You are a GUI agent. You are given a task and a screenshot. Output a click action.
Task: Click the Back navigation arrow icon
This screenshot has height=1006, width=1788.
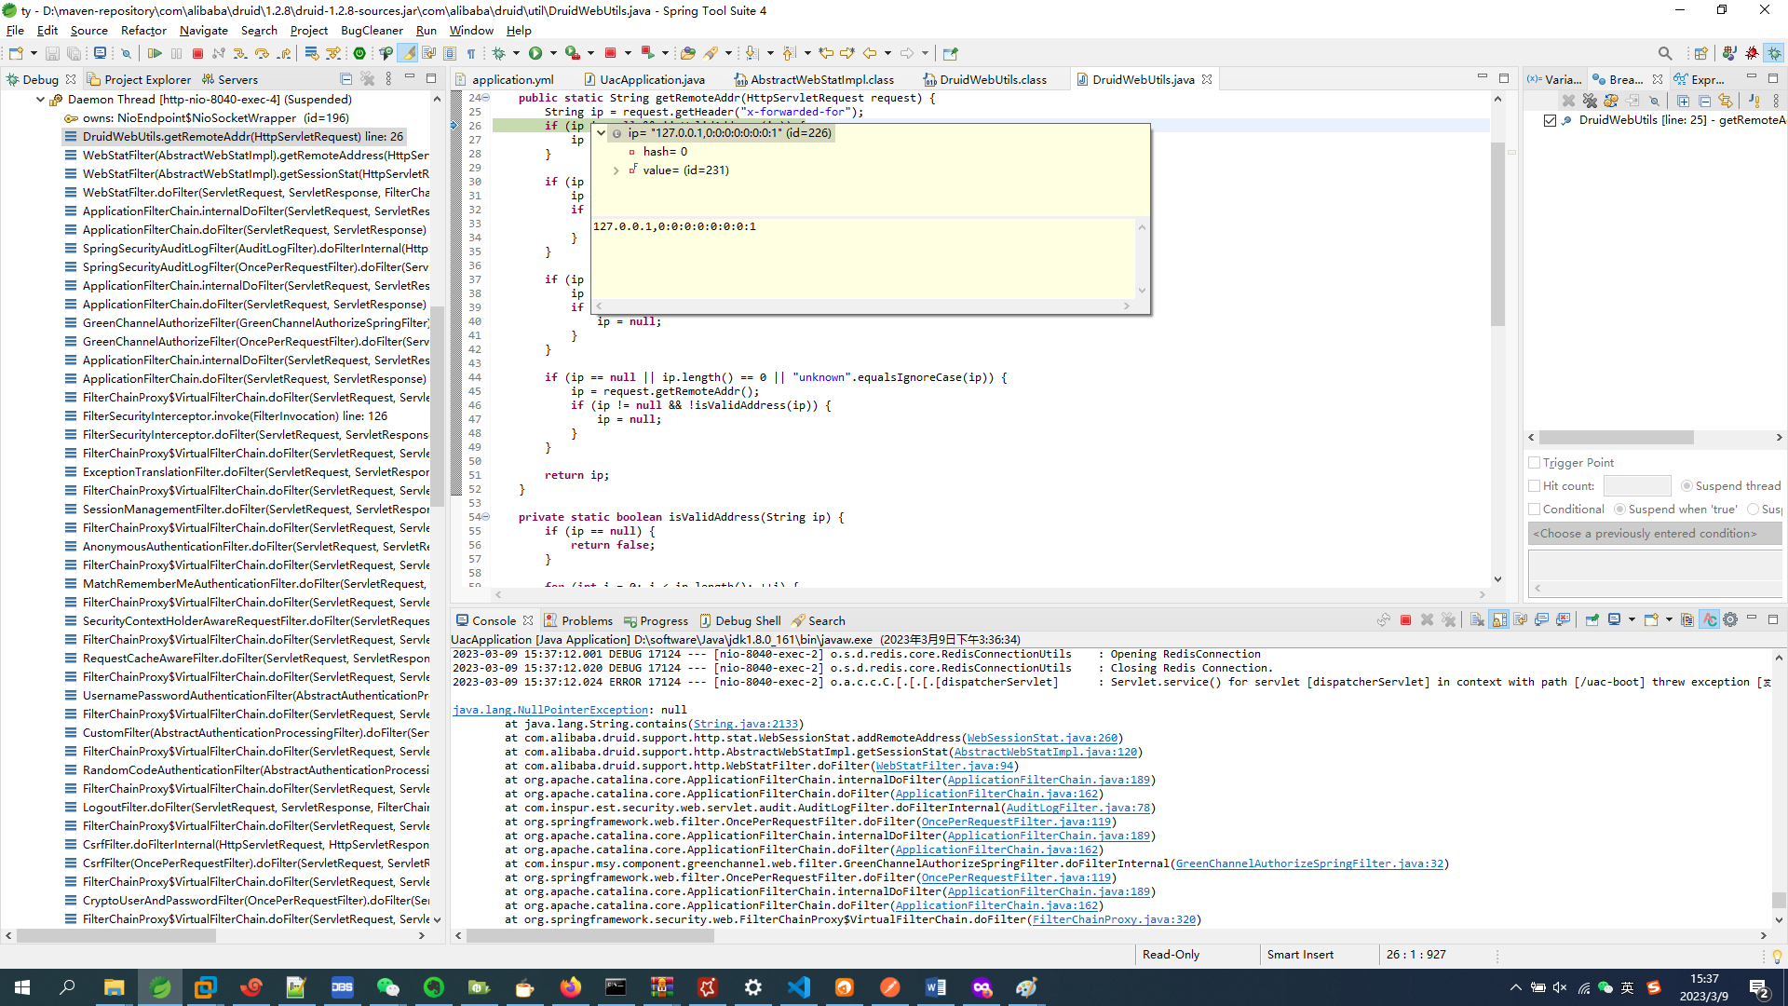pyautogui.click(x=870, y=54)
